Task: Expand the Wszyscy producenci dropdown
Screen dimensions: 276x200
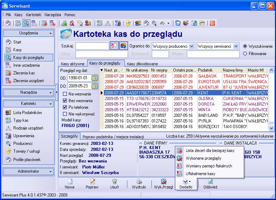Action: [x=191, y=46]
